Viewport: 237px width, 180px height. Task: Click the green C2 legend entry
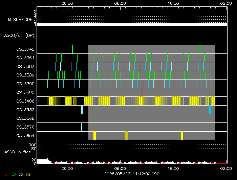tap(14, 175)
